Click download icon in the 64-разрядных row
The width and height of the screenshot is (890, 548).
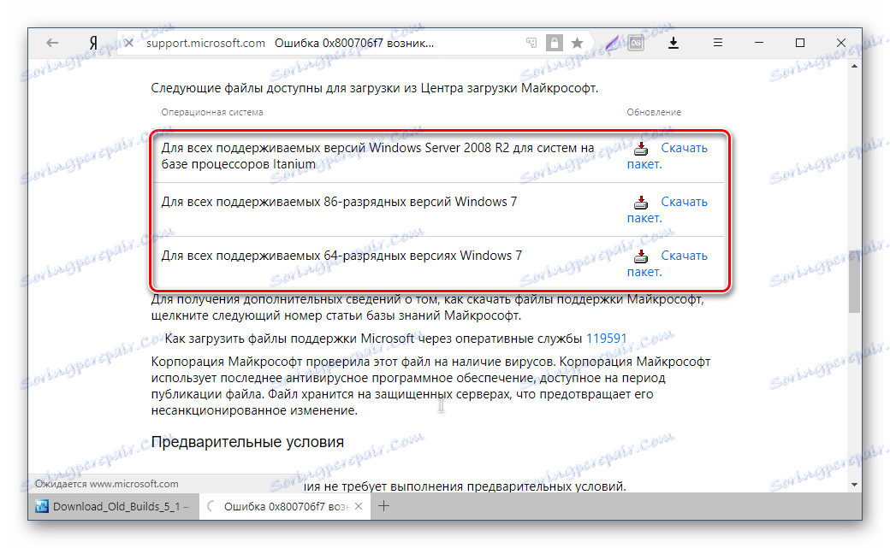641,256
